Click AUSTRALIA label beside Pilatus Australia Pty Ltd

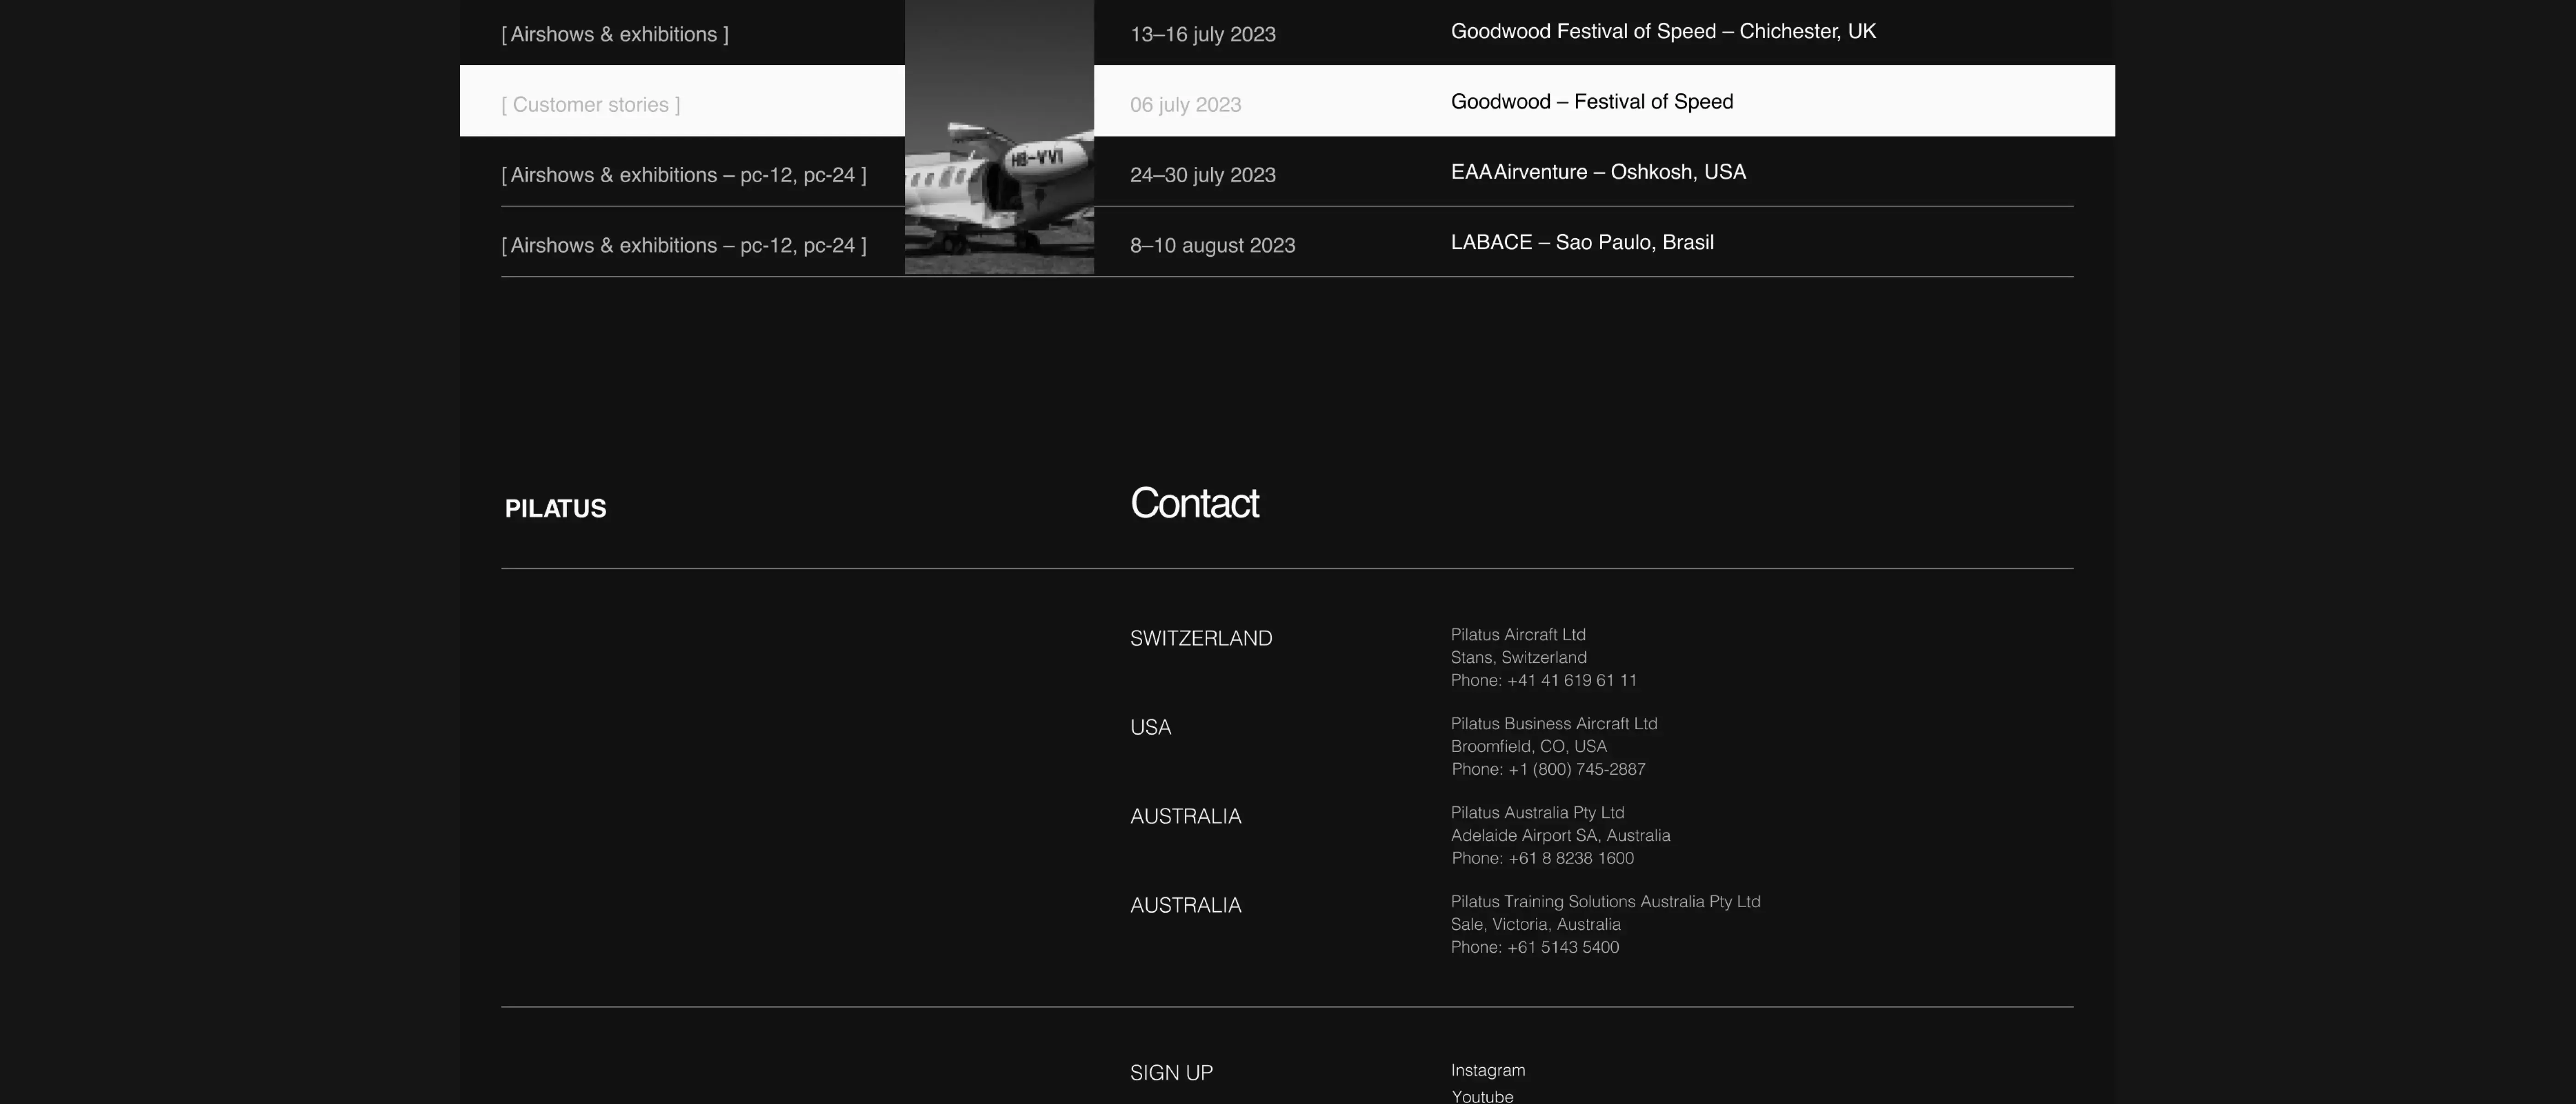pos(1185,816)
